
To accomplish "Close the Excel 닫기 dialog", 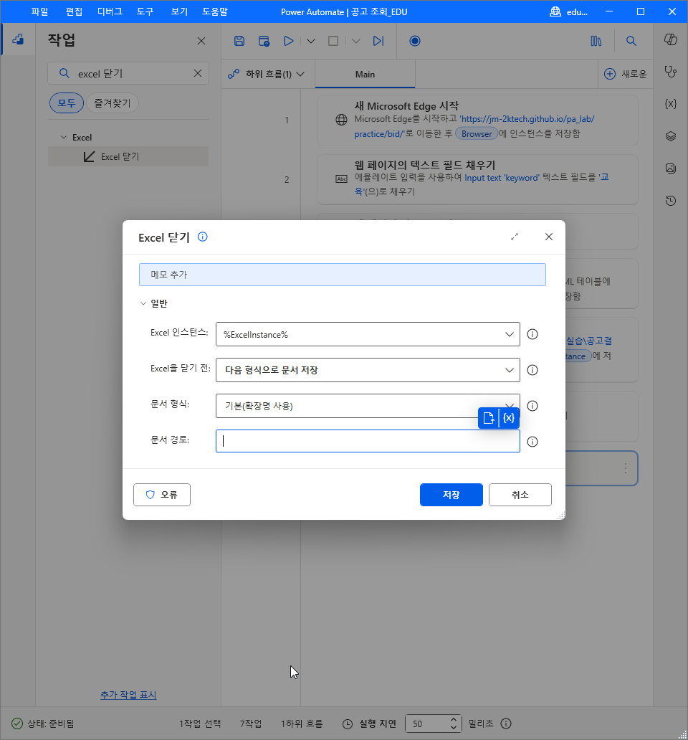I will (549, 237).
